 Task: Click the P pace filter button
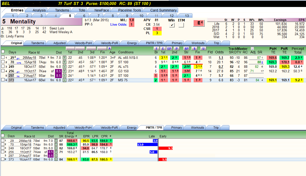pyautogui.click(x=176, y=48)
